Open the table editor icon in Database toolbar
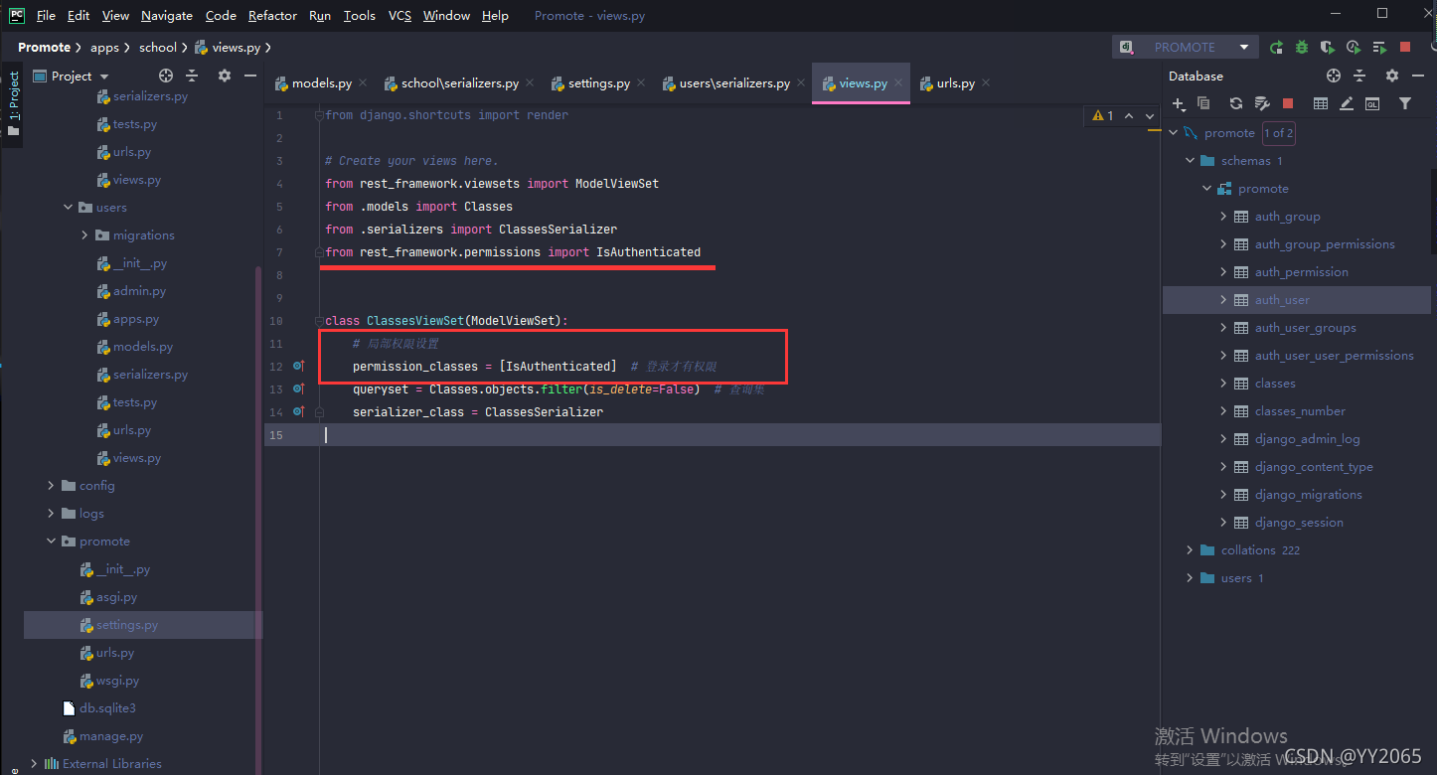 click(1321, 103)
